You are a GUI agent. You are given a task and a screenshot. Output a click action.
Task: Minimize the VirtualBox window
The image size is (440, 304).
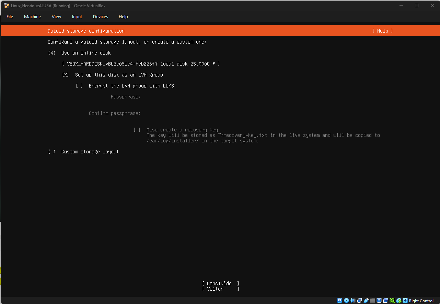(401, 5)
